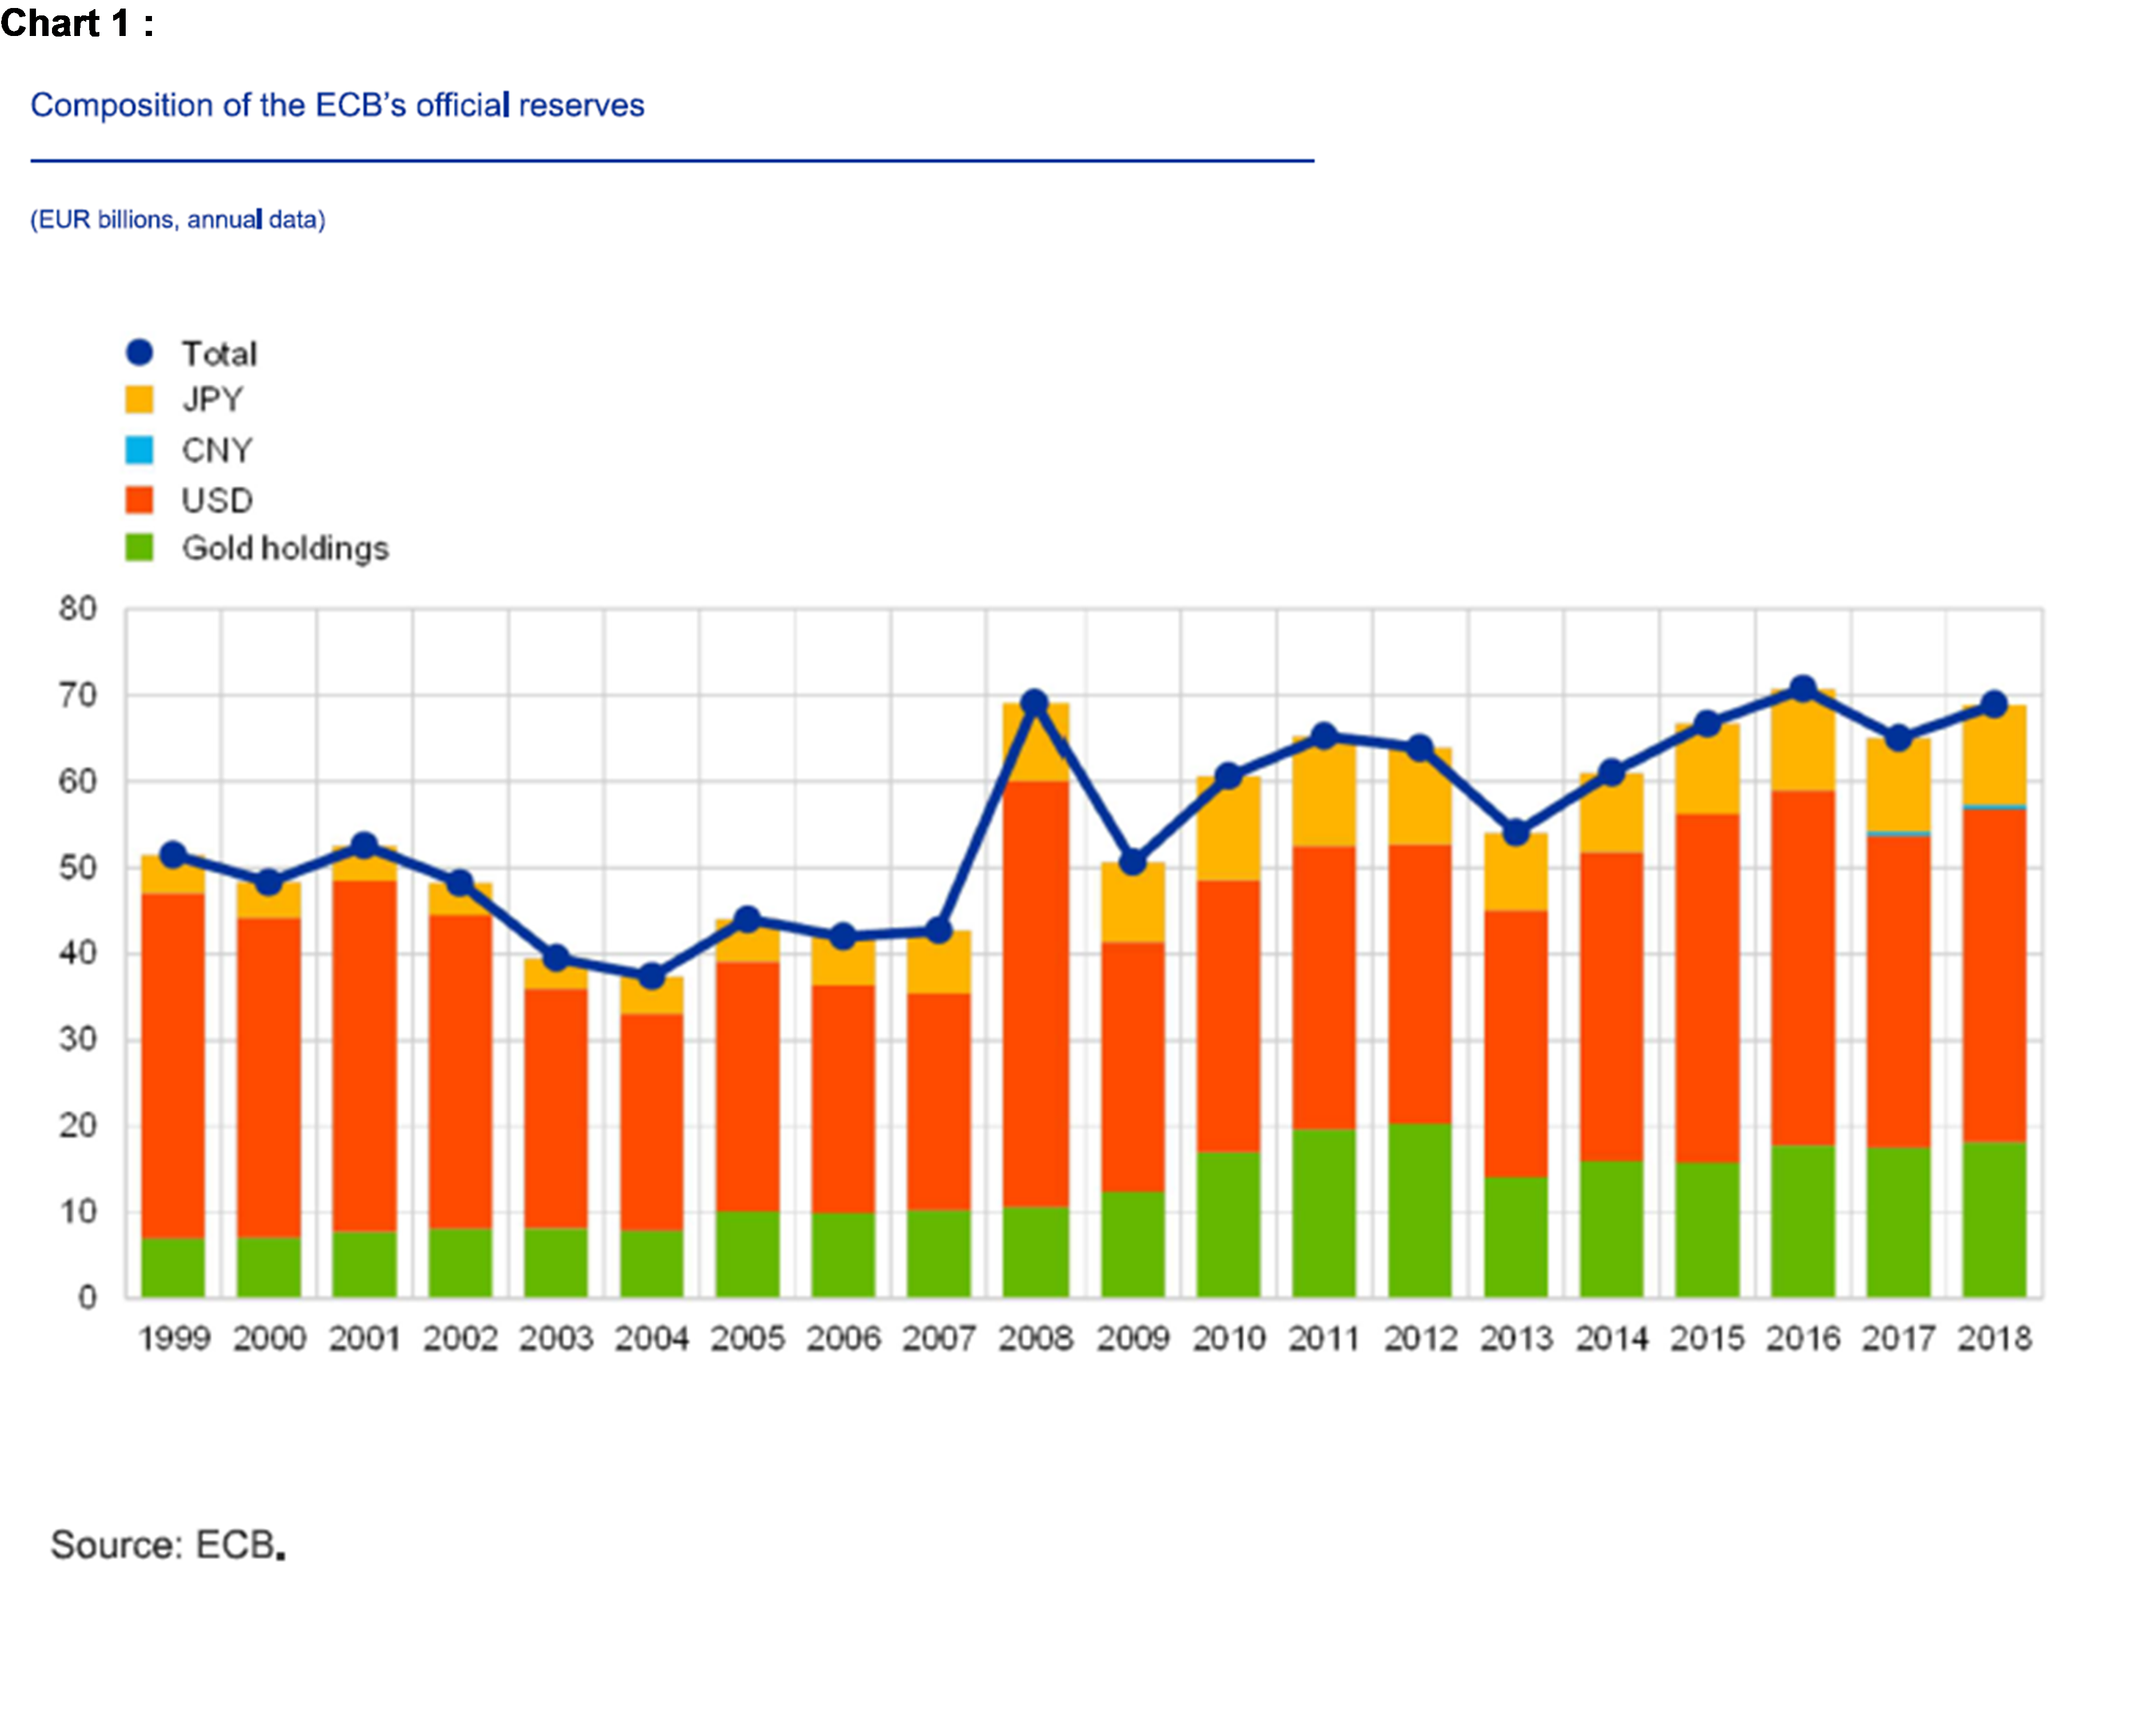Click the Gold holdings legend swatch
2156x1718 pixels.
point(139,548)
